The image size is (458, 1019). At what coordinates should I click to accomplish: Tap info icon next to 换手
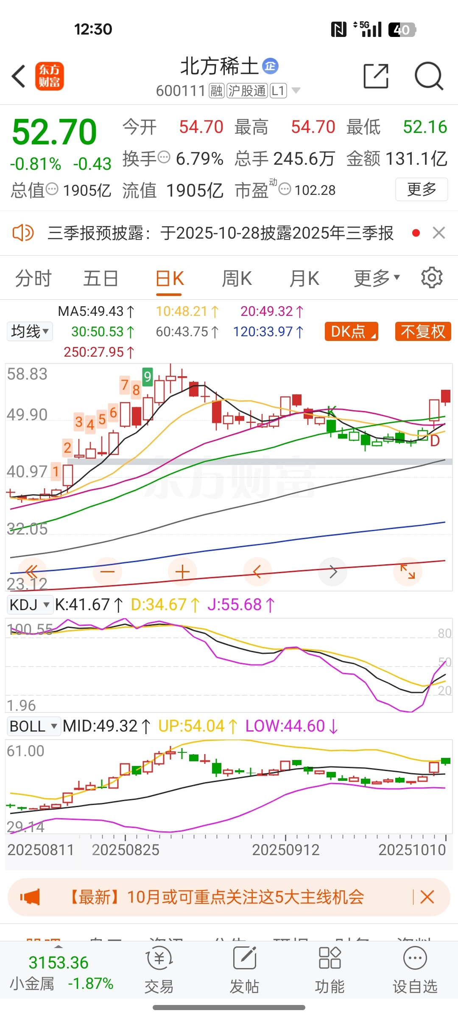tap(164, 158)
